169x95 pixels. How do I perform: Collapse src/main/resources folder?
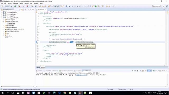click(4, 22)
